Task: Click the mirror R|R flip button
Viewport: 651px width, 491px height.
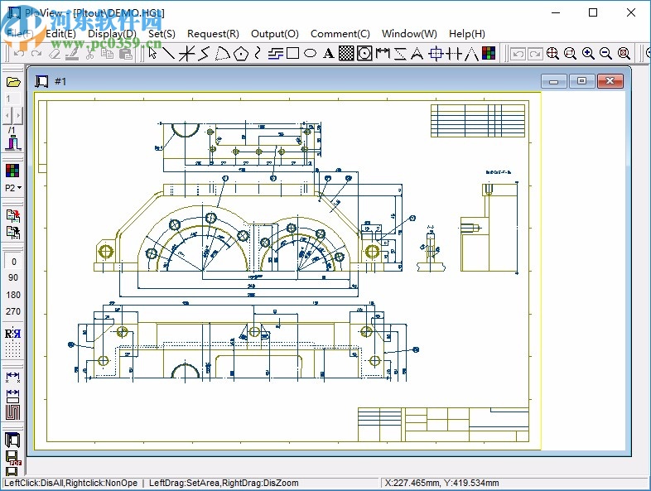Action: coord(13,334)
